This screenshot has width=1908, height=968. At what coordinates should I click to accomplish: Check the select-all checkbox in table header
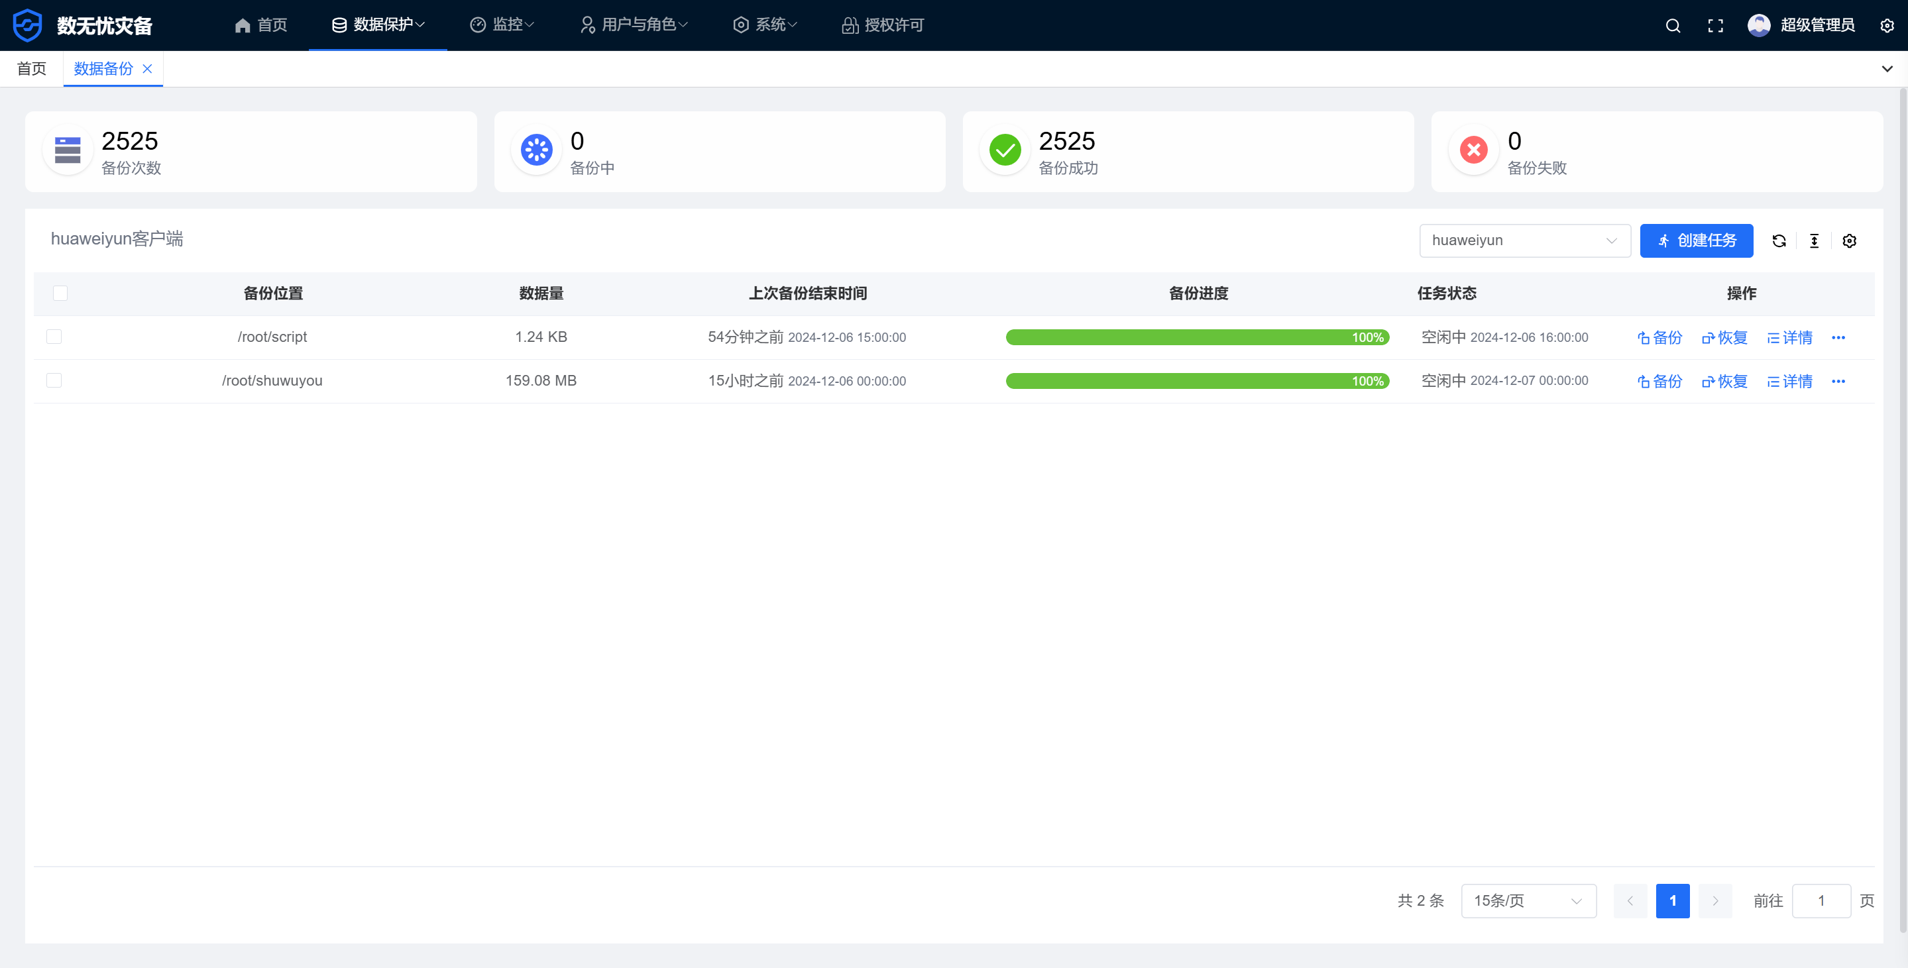coord(61,294)
